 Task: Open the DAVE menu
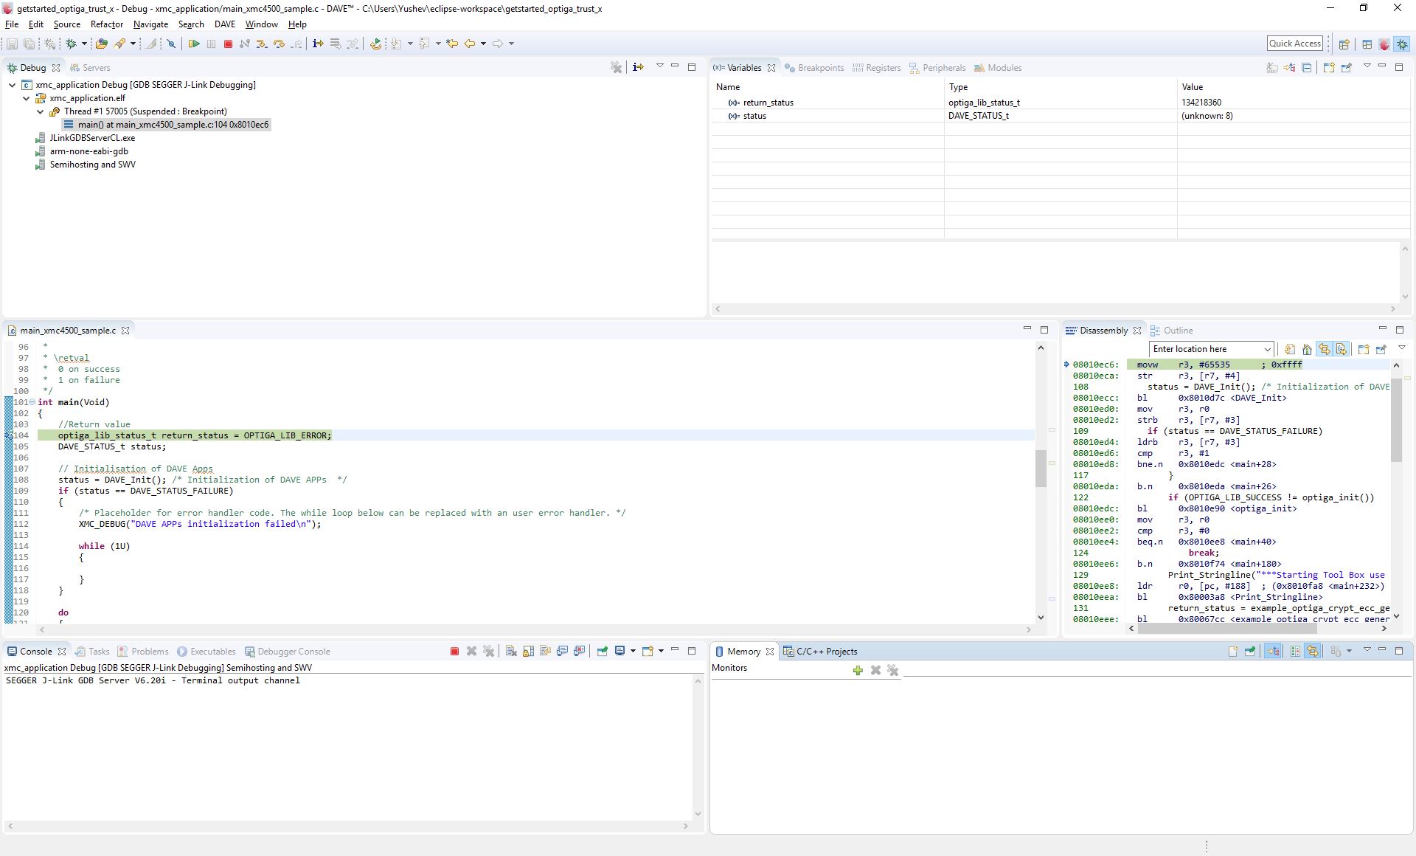click(224, 24)
